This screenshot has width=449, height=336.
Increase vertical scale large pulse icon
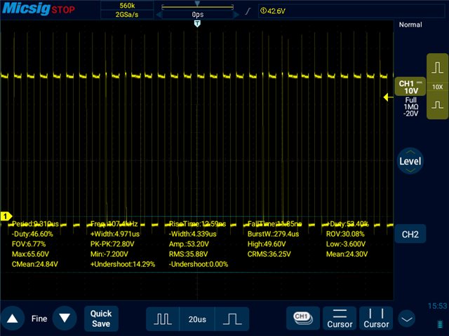[437, 68]
